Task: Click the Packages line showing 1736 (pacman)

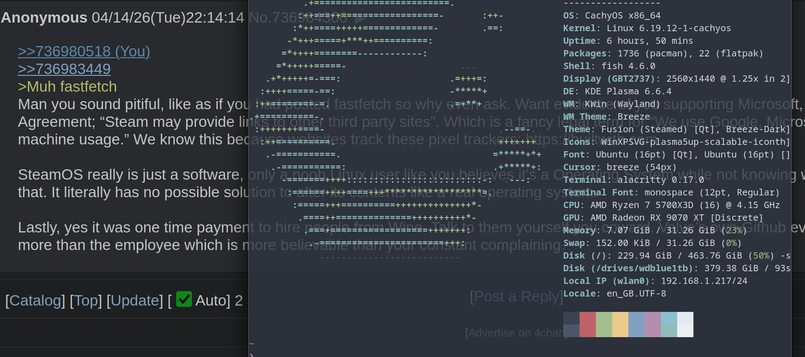Action: 663,54
